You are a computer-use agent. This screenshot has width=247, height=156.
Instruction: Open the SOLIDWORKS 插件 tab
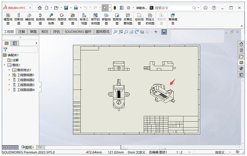78,32
